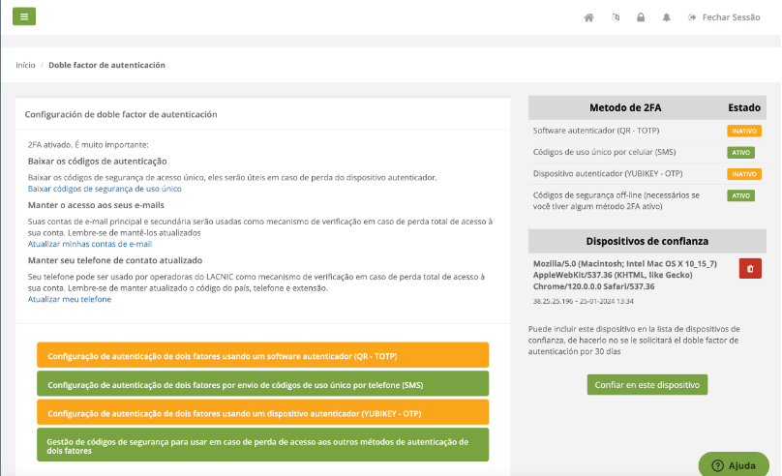
Task: Expand the software autenticador QR - TOTP configuration
Action: click(262, 355)
